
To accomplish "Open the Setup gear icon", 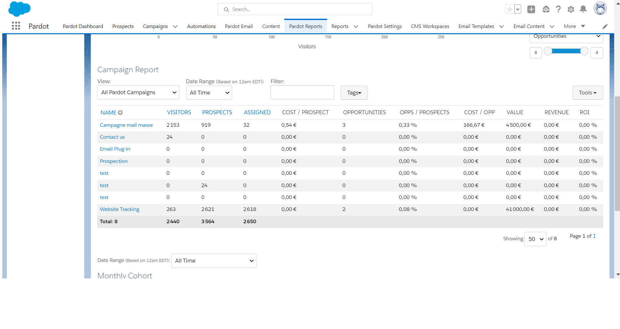I will pyautogui.click(x=571, y=9).
